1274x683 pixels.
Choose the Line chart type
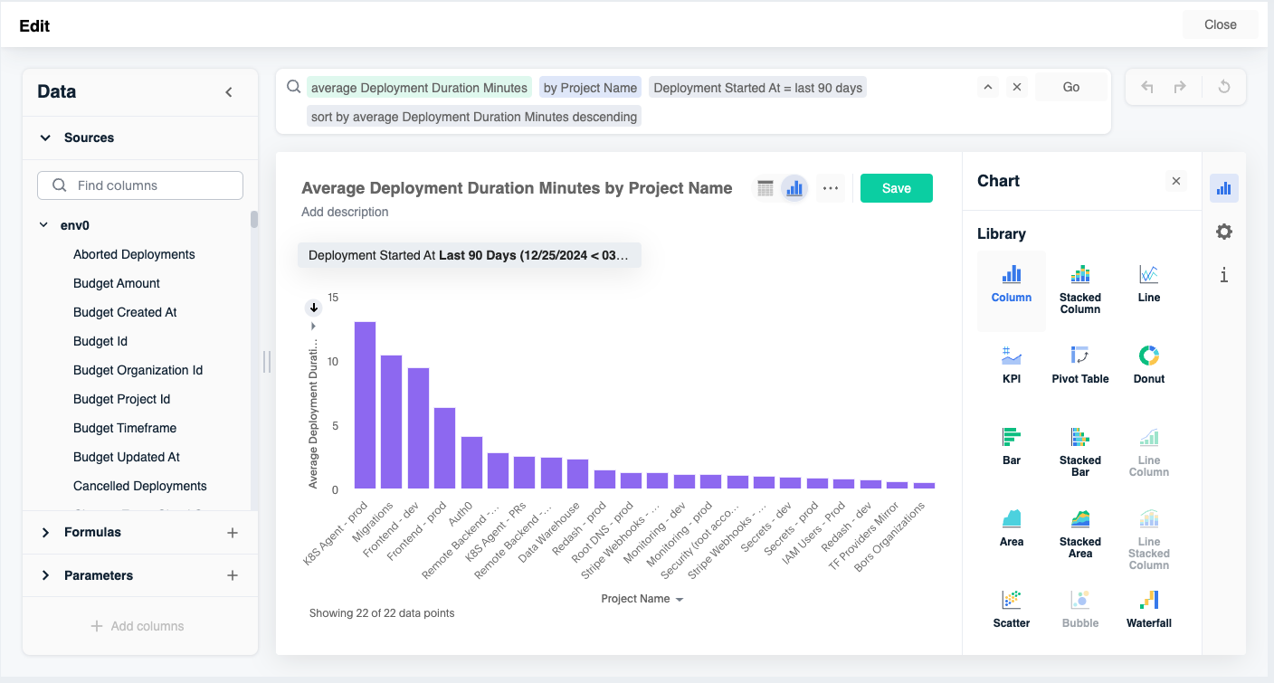1149,290
